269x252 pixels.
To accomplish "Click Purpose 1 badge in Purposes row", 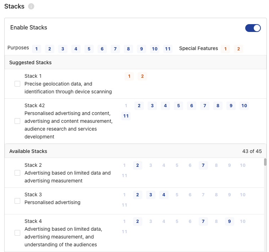I will coord(37,49).
